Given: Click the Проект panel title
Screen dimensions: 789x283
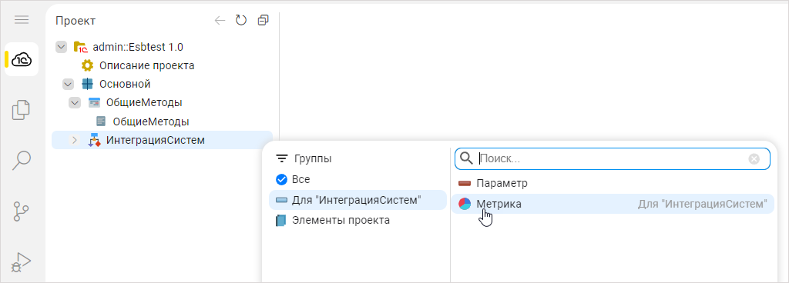Looking at the screenshot, I should coord(76,21).
